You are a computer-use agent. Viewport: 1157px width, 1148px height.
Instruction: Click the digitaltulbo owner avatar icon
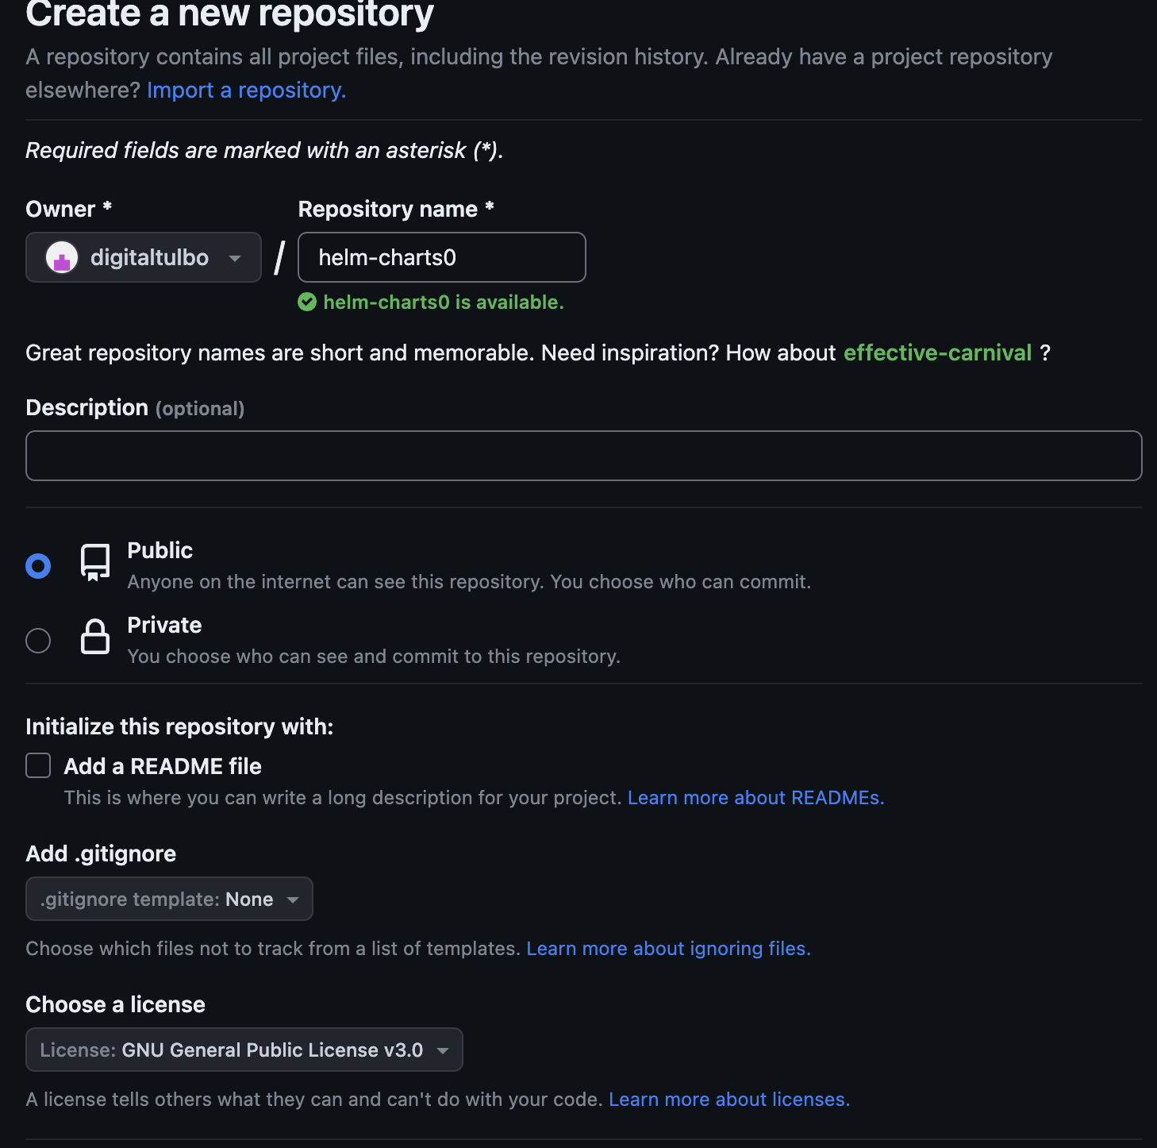[62, 257]
